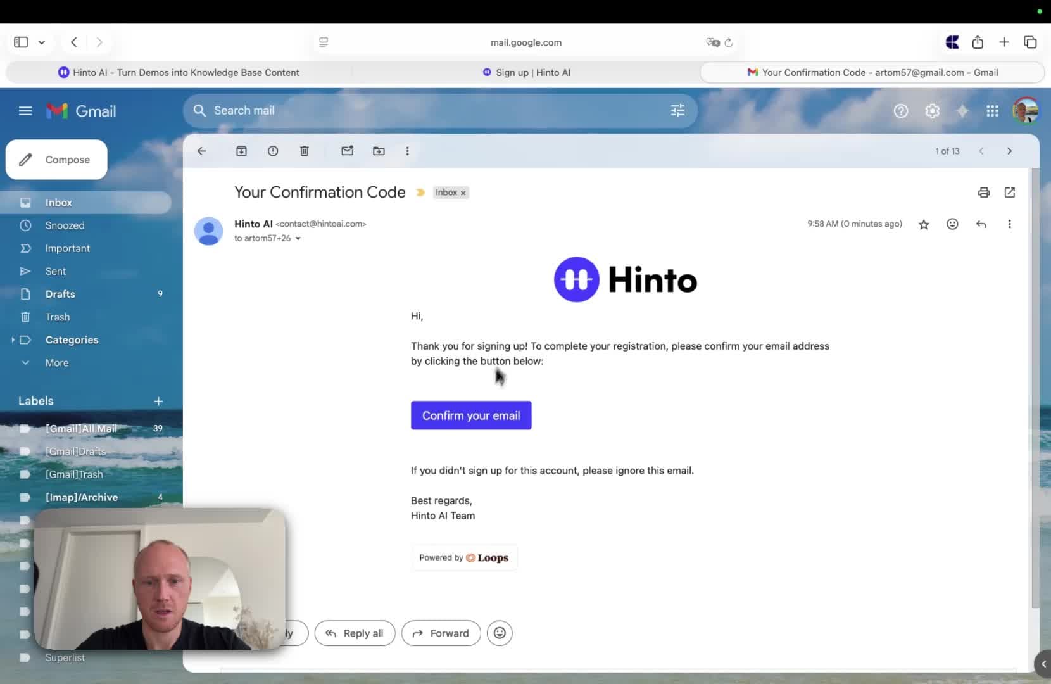This screenshot has height=684, width=1051.
Task: Toggle the importance marker next to subject
Action: point(420,192)
